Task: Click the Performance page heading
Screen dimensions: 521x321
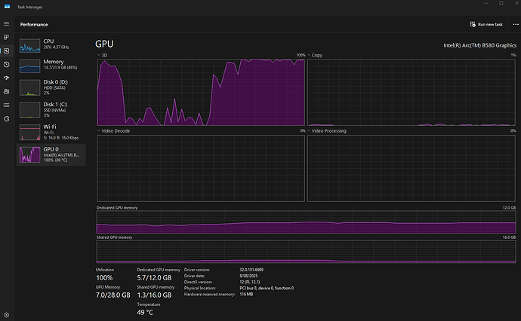Action: pos(34,25)
